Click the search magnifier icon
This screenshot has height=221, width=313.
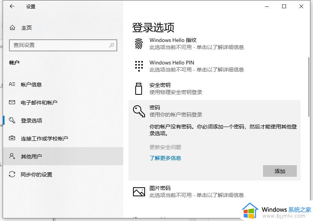[112, 45]
